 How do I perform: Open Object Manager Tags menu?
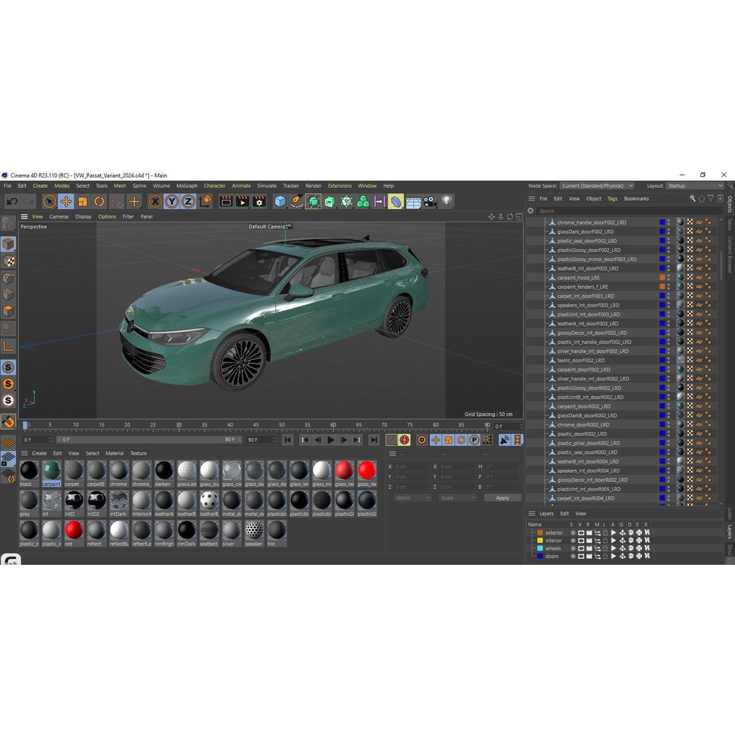tap(612, 199)
